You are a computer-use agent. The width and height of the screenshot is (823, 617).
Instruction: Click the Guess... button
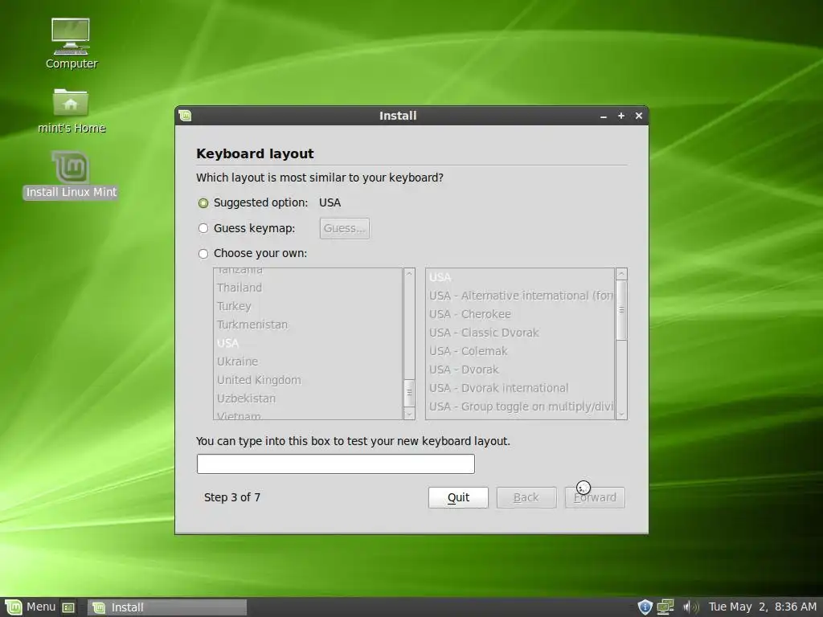[x=344, y=228]
